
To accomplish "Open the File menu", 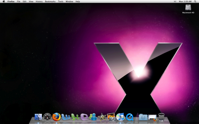I will 19,1.
